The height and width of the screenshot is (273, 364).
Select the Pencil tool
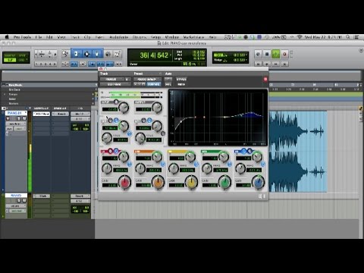(118, 54)
